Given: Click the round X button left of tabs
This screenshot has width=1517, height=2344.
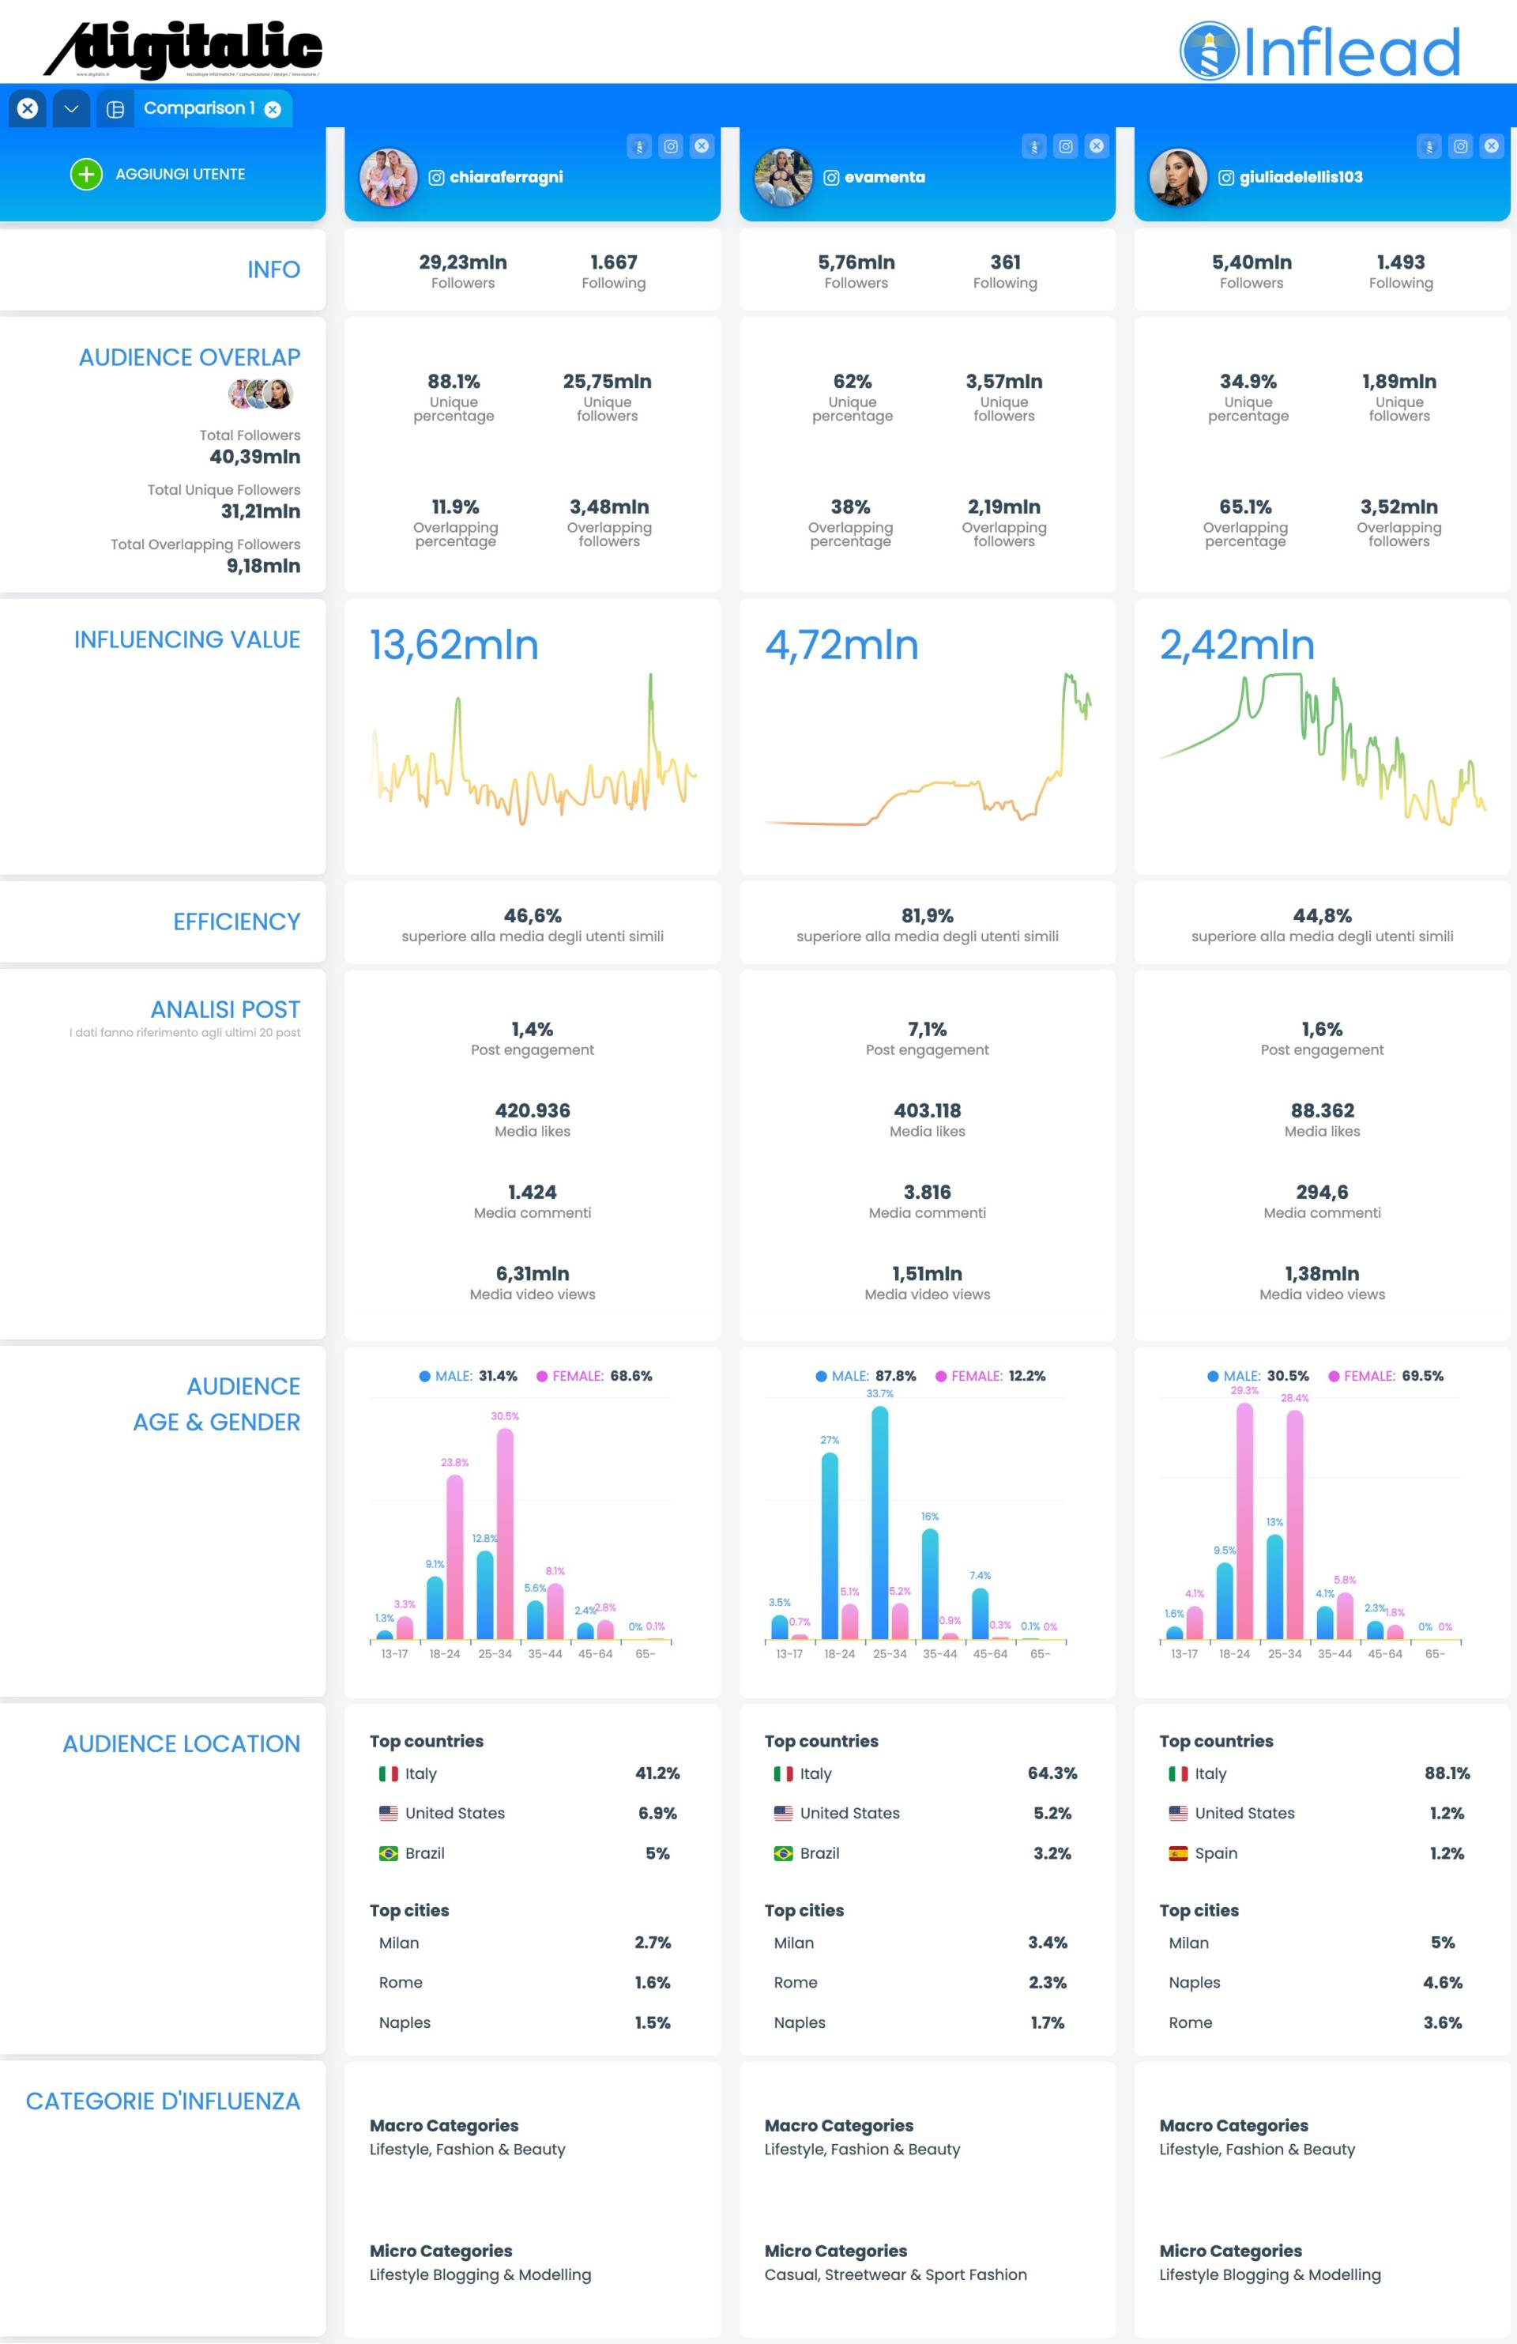Looking at the screenshot, I should coord(28,108).
